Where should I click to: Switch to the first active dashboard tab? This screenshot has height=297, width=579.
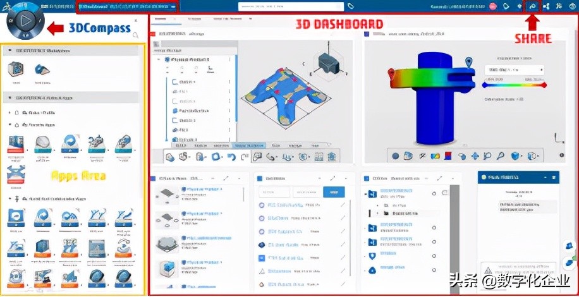point(165,19)
